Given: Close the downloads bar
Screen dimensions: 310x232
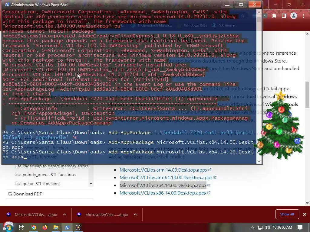Looking at the screenshot, I should pyautogui.click(x=305, y=214).
